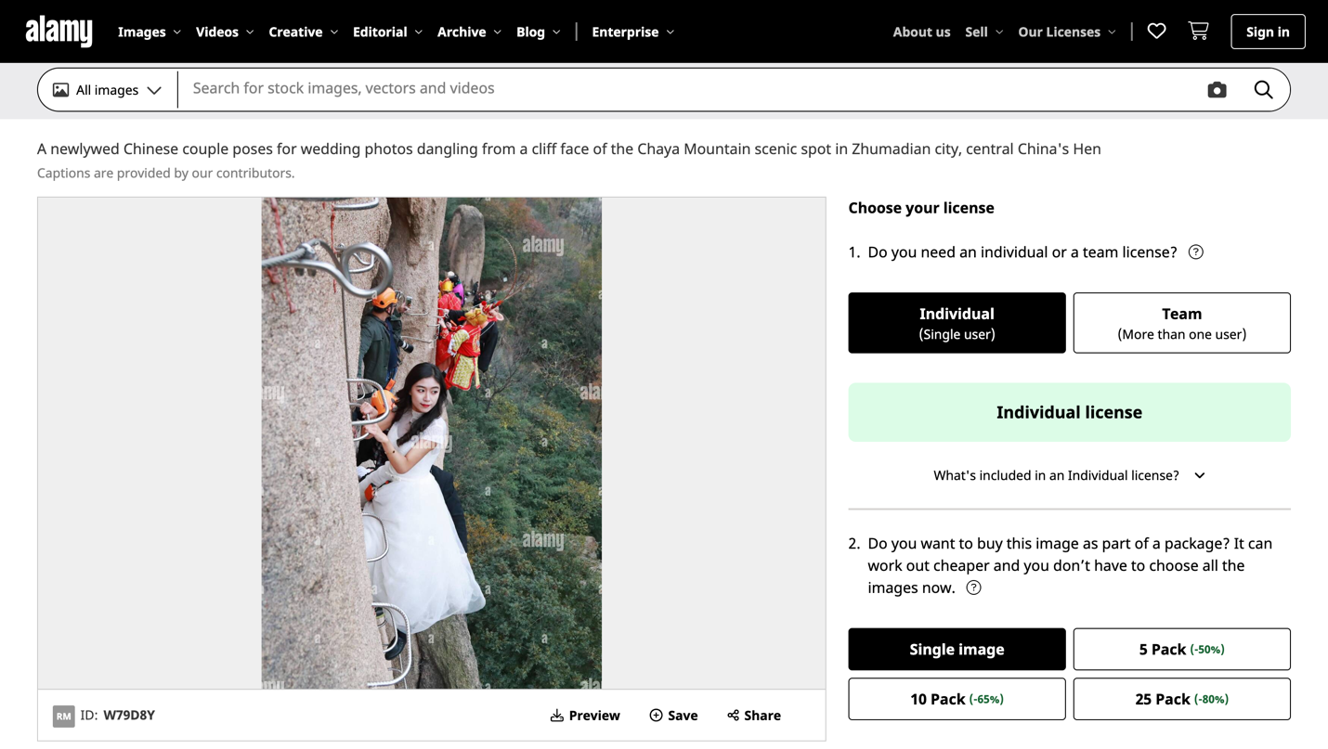The width and height of the screenshot is (1328, 749).
Task: Click the stock image search field
Action: coord(687,89)
